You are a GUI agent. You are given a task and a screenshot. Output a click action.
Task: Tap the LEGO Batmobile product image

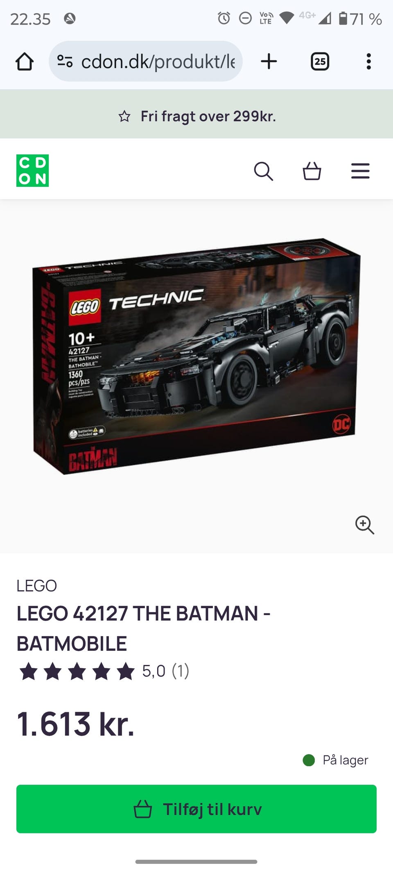click(x=196, y=356)
